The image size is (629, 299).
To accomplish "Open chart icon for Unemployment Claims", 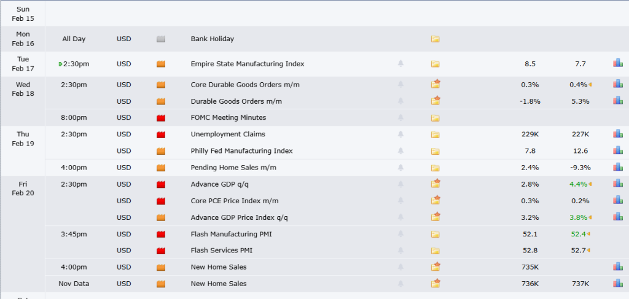I will pos(617,134).
